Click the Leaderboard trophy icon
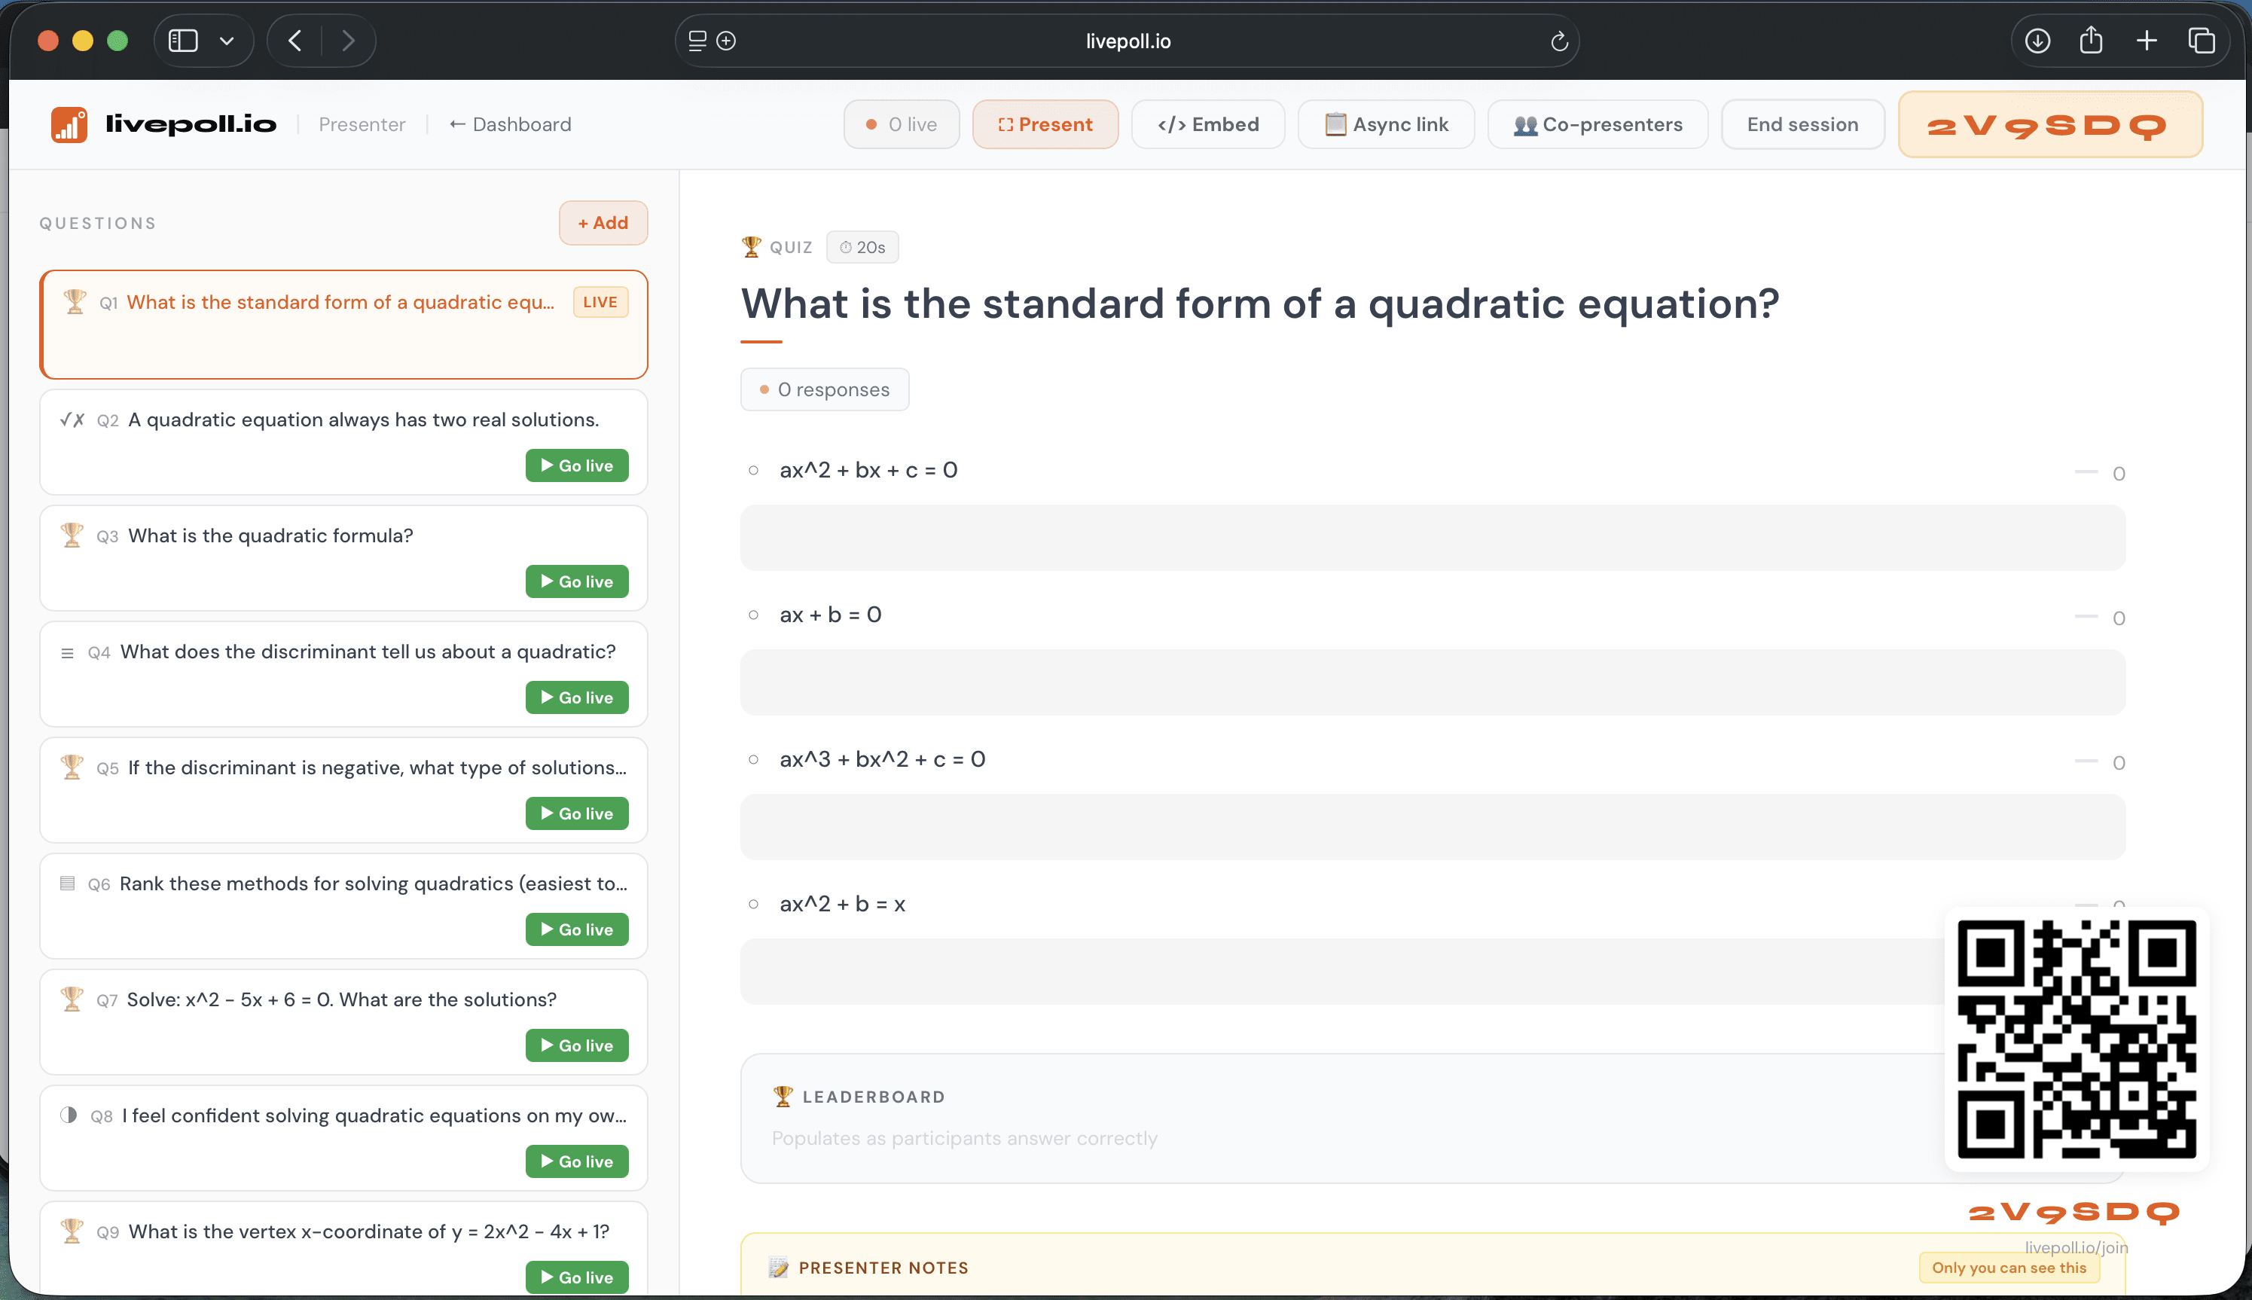 point(783,1097)
